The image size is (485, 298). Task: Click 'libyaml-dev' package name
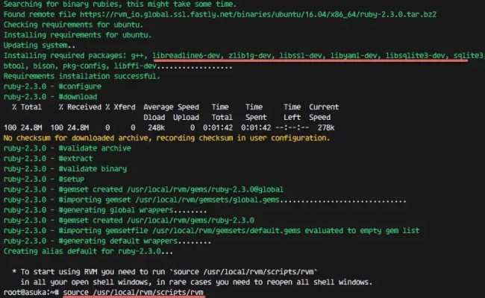(x=355, y=56)
